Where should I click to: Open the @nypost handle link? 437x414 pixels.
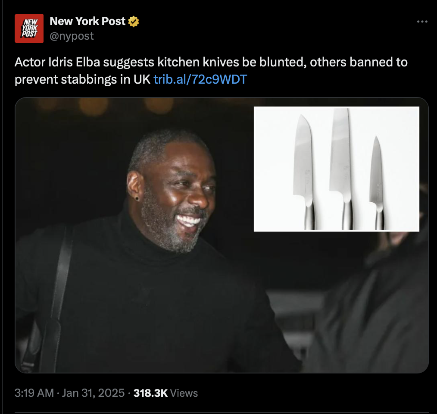[72, 36]
